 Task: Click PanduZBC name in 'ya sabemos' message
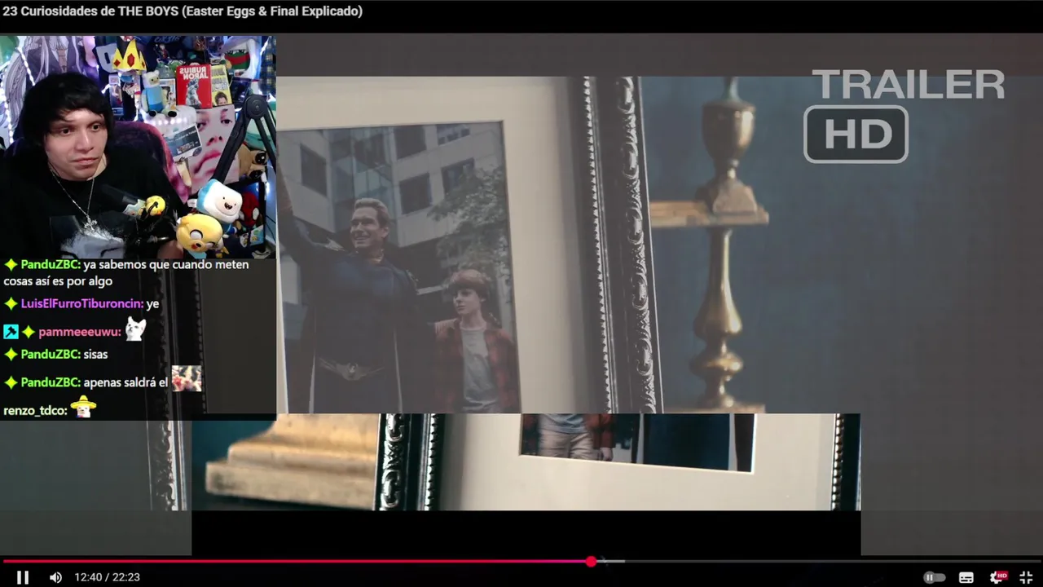coord(50,265)
